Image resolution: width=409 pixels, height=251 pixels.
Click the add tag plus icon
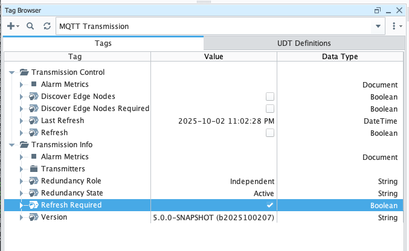tap(11, 27)
